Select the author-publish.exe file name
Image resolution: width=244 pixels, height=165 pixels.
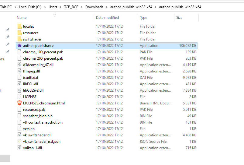[x=38, y=46]
